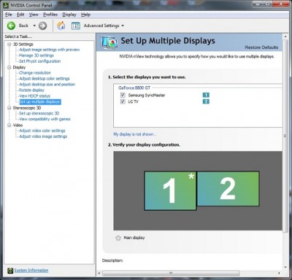Open the System Information link

point(31,271)
